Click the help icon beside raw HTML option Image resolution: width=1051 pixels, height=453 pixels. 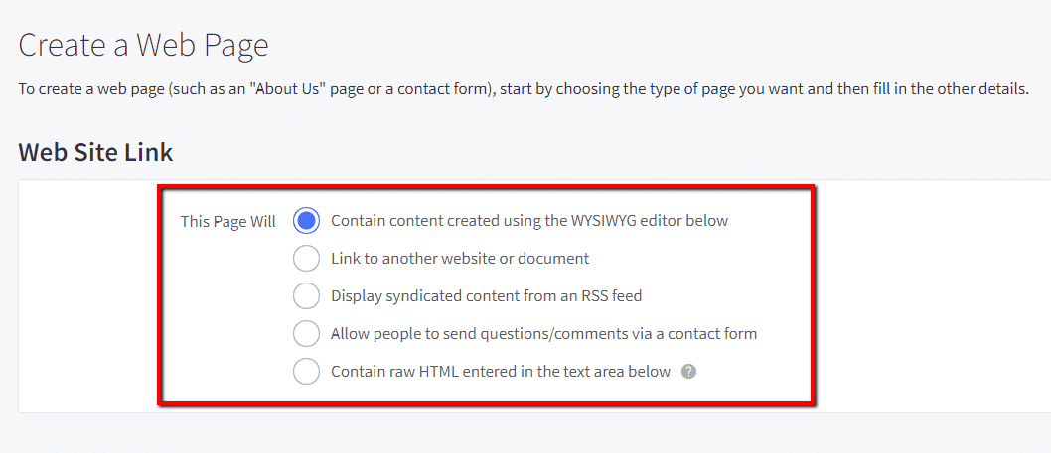pos(689,372)
